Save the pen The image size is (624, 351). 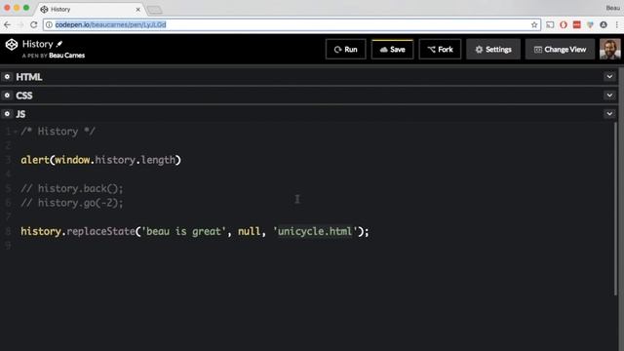point(392,50)
